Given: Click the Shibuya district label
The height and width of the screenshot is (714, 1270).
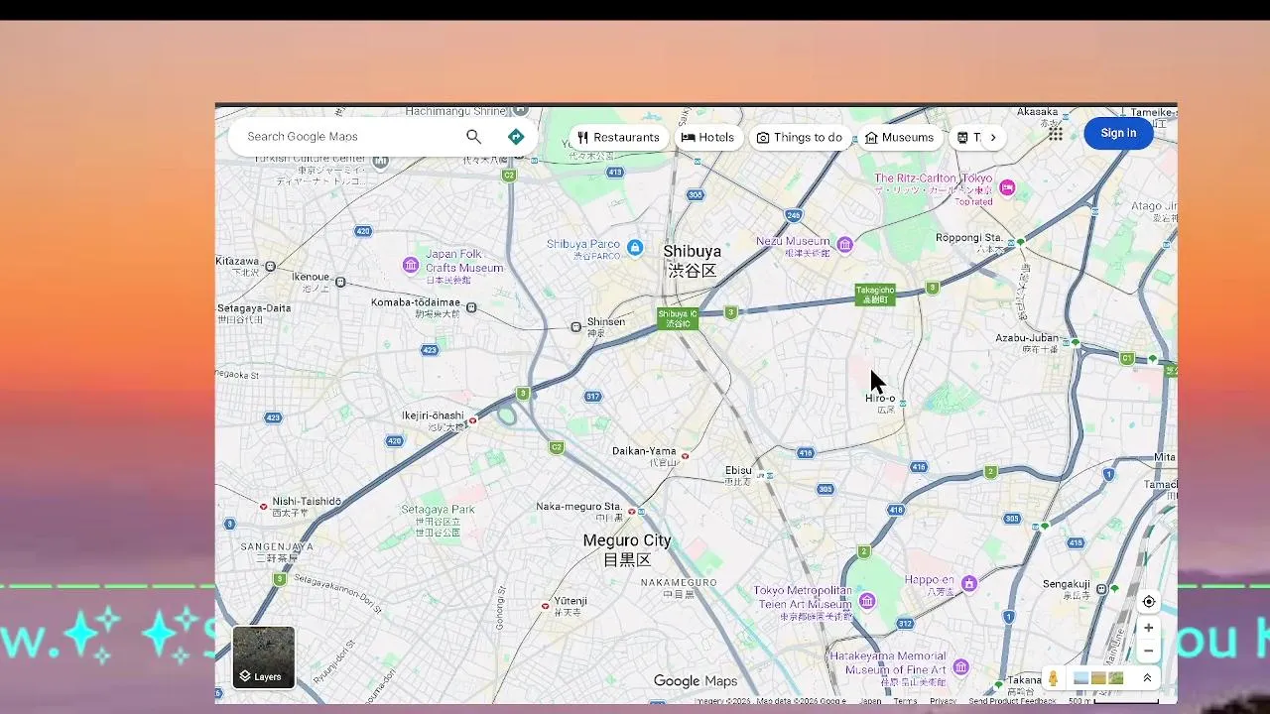Looking at the screenshot, I should click(x=692, y=261).
